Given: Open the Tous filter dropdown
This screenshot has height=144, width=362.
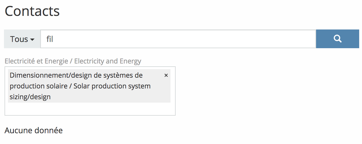Looking at the screenshot, I should (x=22, y=39).
